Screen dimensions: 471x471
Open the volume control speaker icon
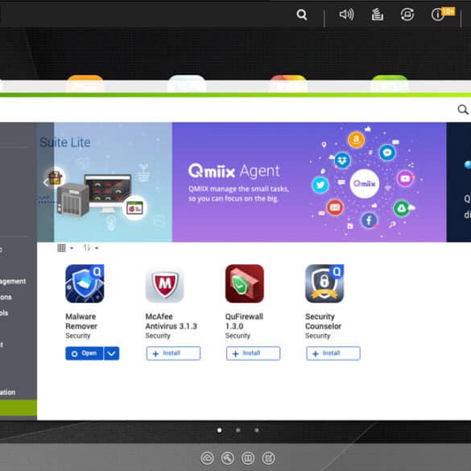346,14
